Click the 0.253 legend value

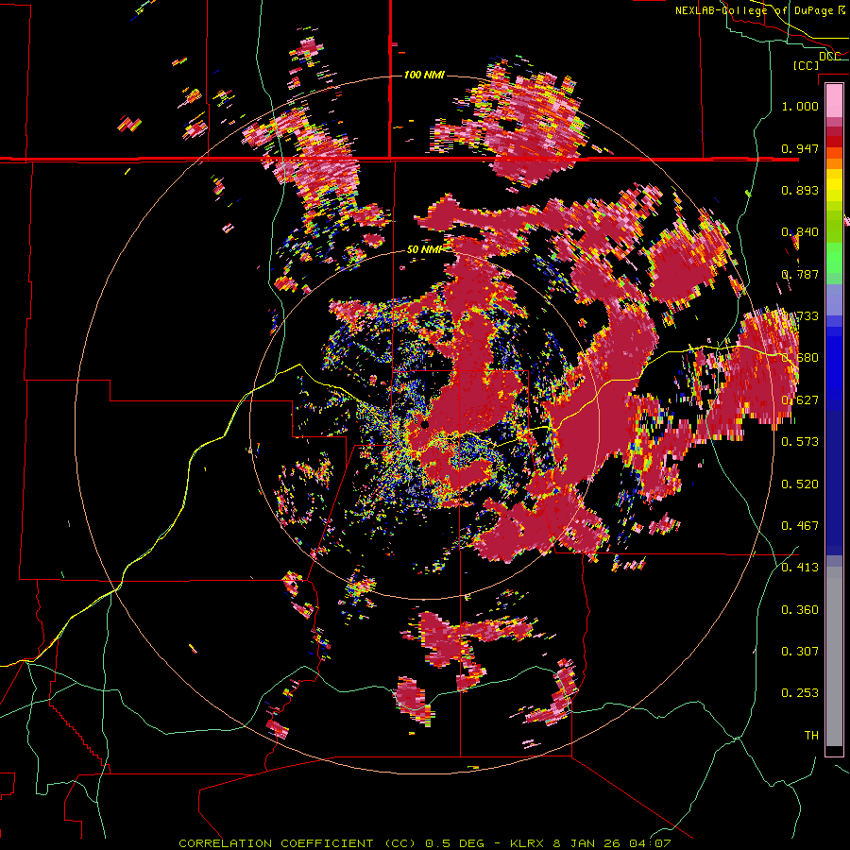point(800,693)
